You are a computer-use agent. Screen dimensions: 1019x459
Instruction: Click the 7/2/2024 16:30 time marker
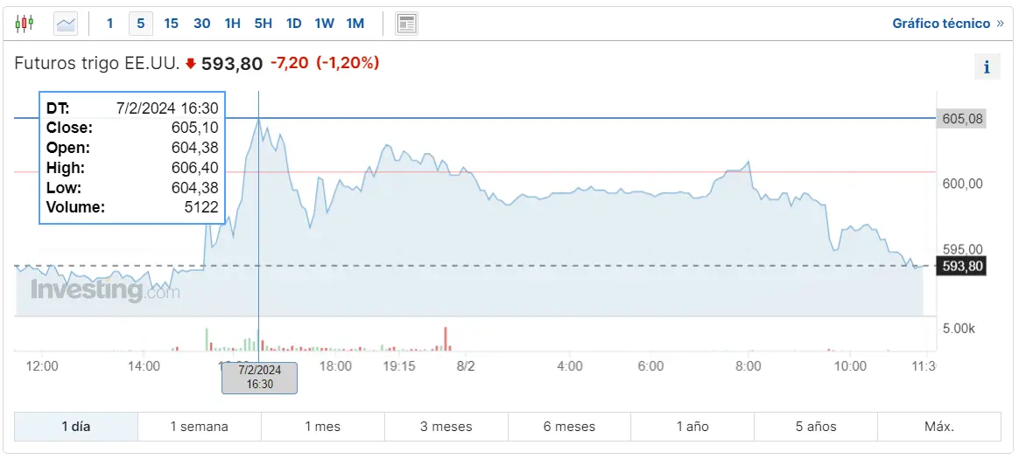pyautogui.click(x=259, y=377)
